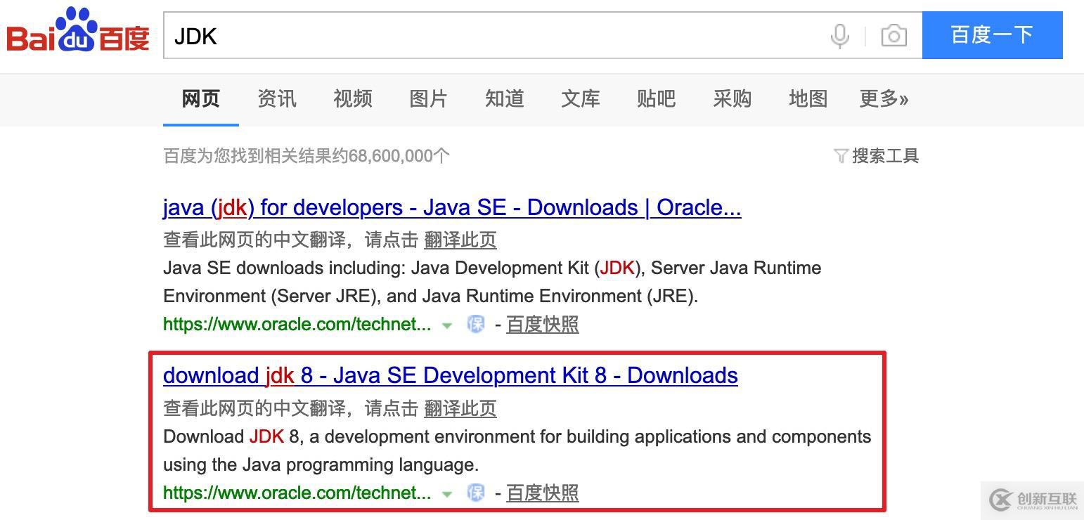Expand the dropdown arrow after first Oracle URL

(446, 325)
